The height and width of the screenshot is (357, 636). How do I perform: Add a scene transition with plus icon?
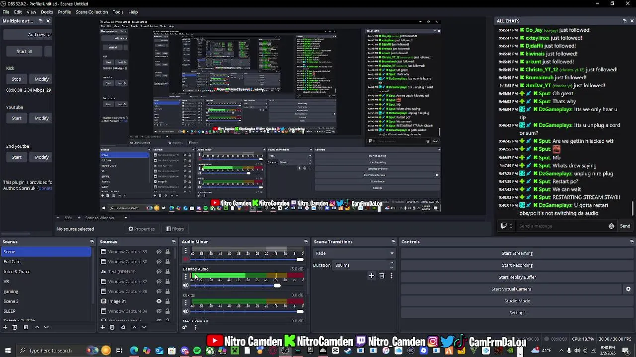point(371,276)
